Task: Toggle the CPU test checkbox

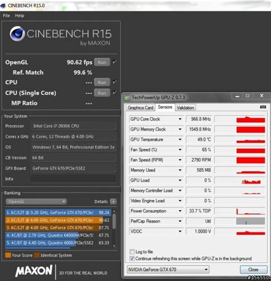Action: pos(114,82)
